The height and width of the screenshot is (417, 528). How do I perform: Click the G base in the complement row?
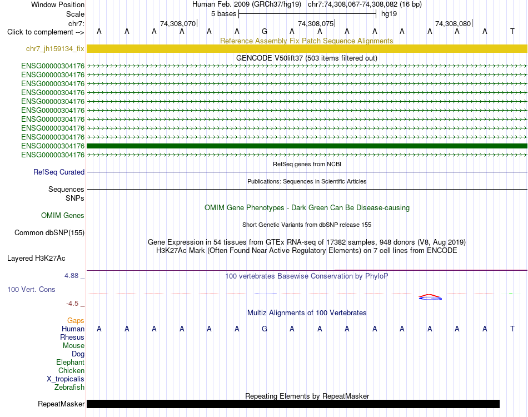265,31
